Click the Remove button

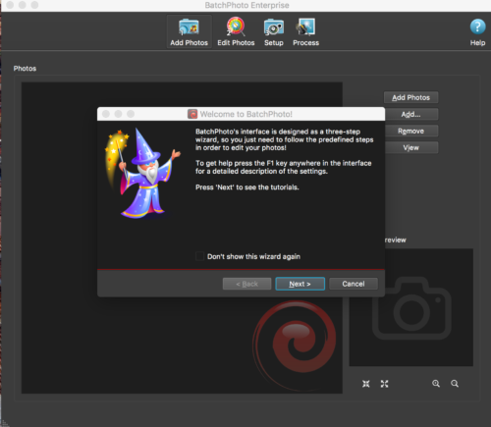410,131
